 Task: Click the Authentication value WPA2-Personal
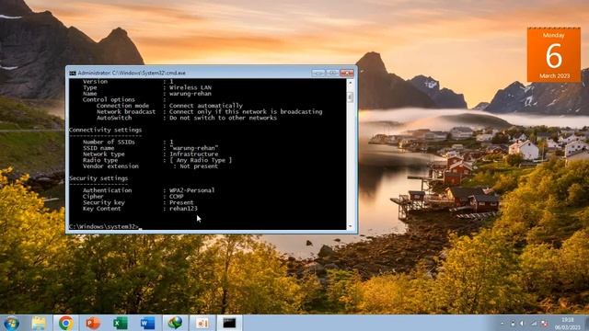192,190
